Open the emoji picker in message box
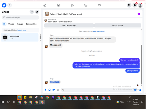The height and width of the screenshot is (109, 146). pos(135,90)
